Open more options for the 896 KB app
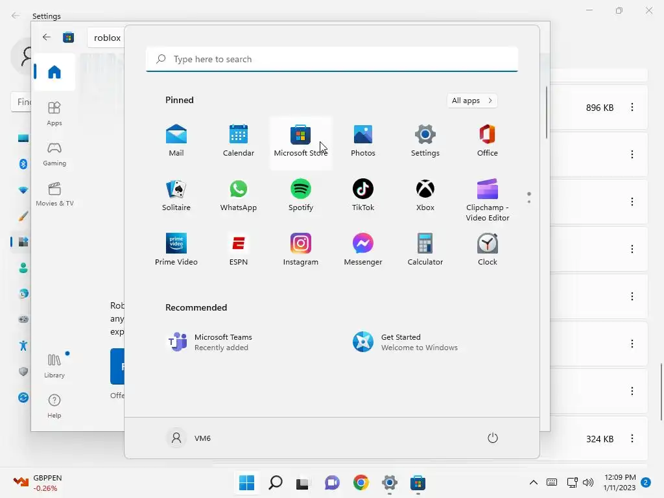This screenshot has height=498, width=664. [x=632, y=108]
